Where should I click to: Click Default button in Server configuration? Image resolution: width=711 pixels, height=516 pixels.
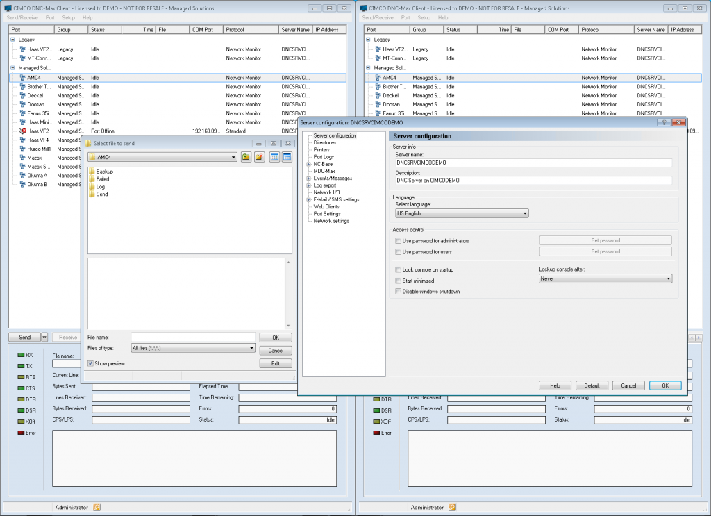pyautogui.click(x=592, y=385)
